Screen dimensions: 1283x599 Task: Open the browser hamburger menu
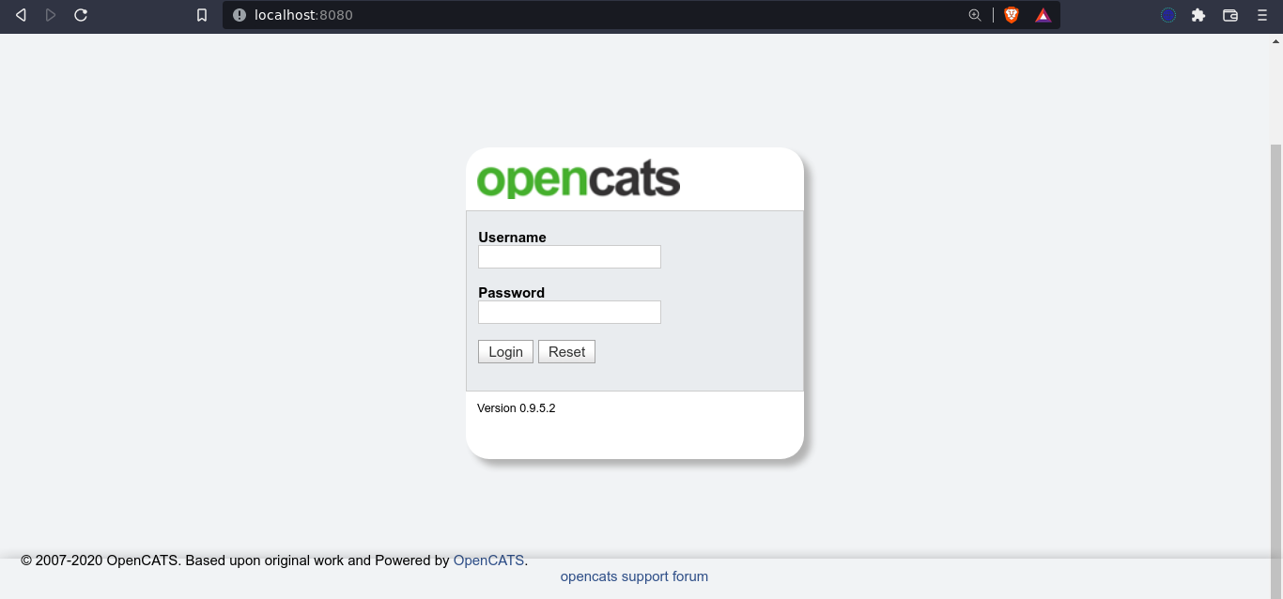[1262, 15]
